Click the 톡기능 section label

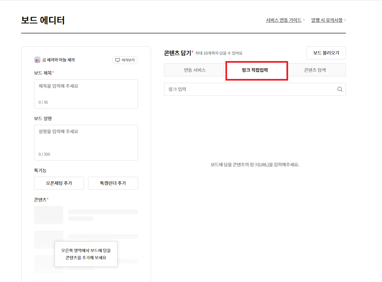tap(40, 170)
